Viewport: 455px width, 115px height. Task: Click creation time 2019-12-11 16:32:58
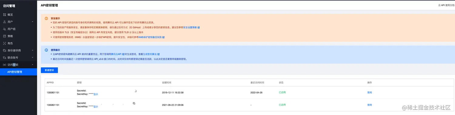pyautogui.click(x=173, y=92)
